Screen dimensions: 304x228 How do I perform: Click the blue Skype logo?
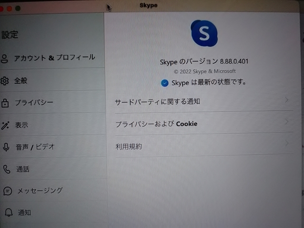point(204,33)
